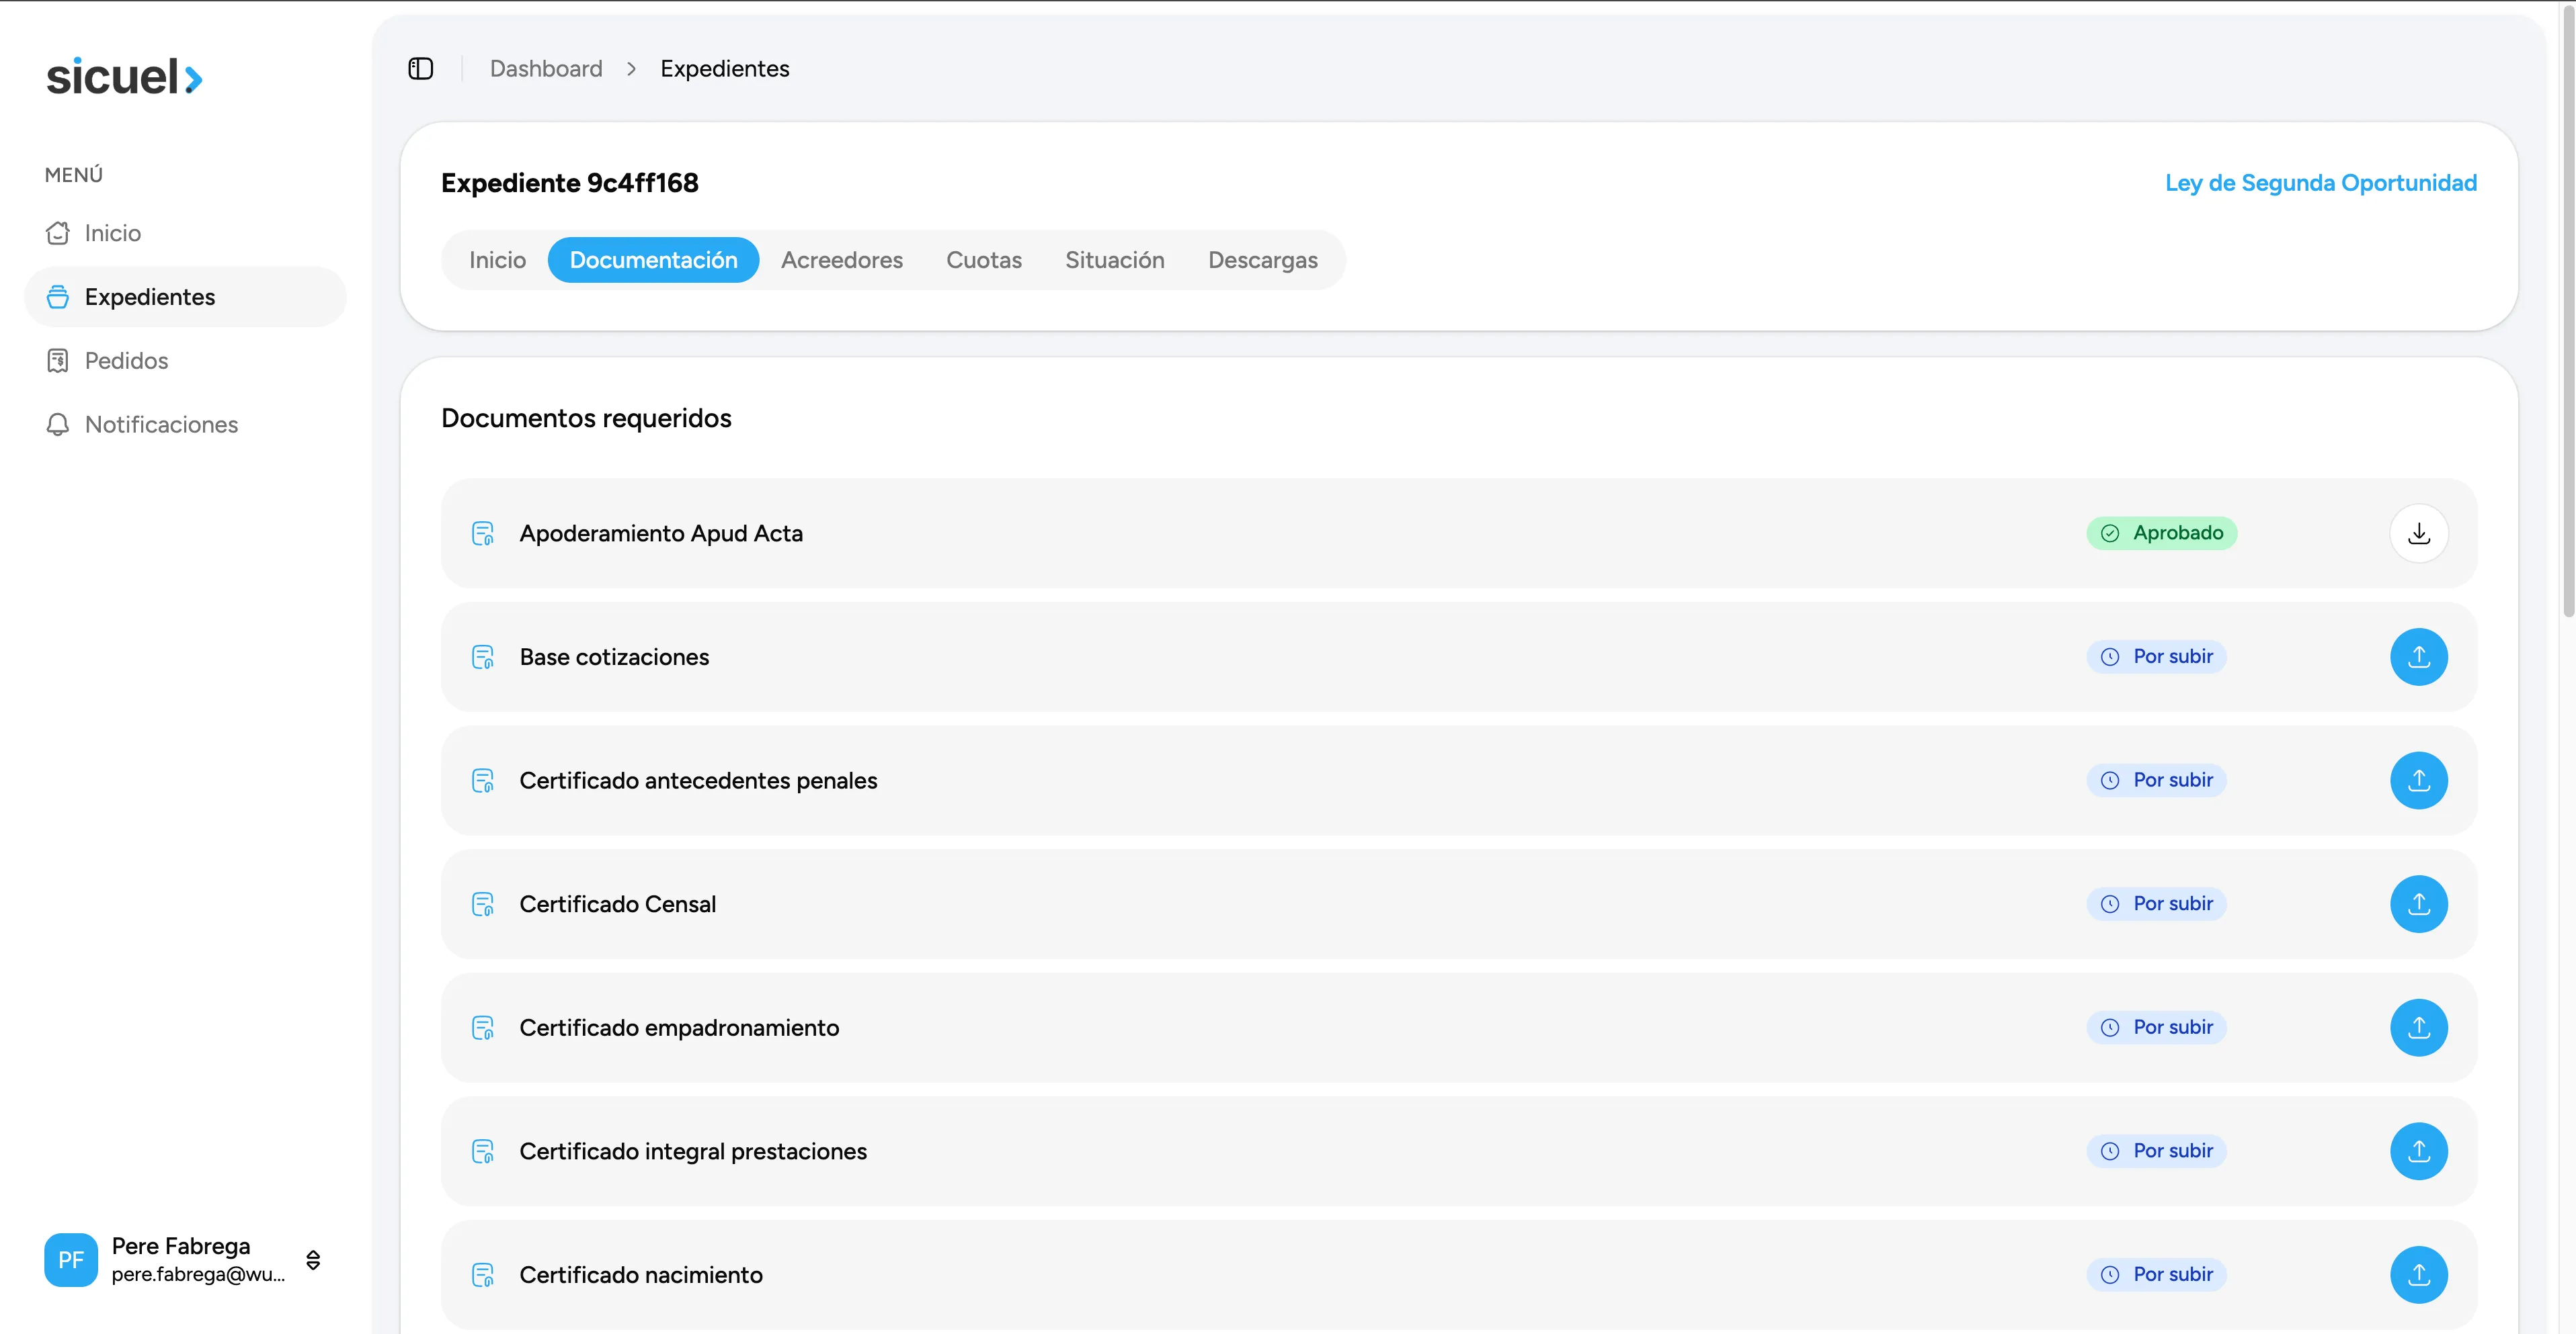The width and height of the screenshot is (2576, 1334).
Task: Download the Apoderamiento Apud Acta document
Action: [x=2419, y=533]
